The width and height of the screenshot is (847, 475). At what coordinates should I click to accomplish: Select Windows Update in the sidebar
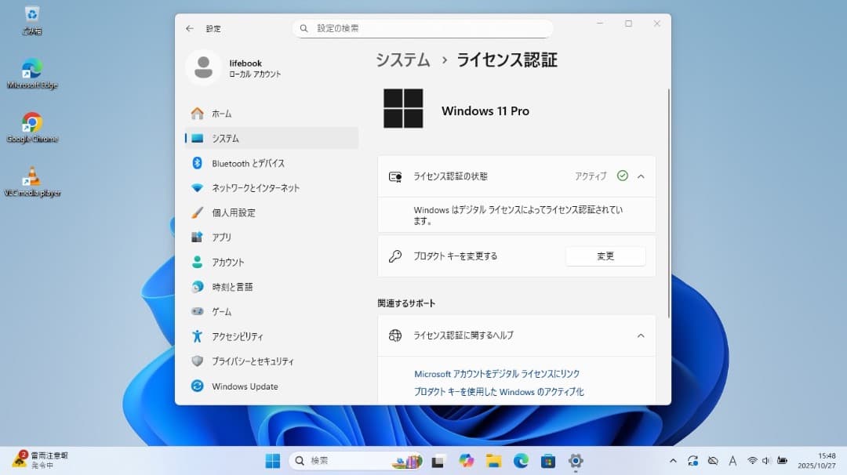[x=245, y=386]
